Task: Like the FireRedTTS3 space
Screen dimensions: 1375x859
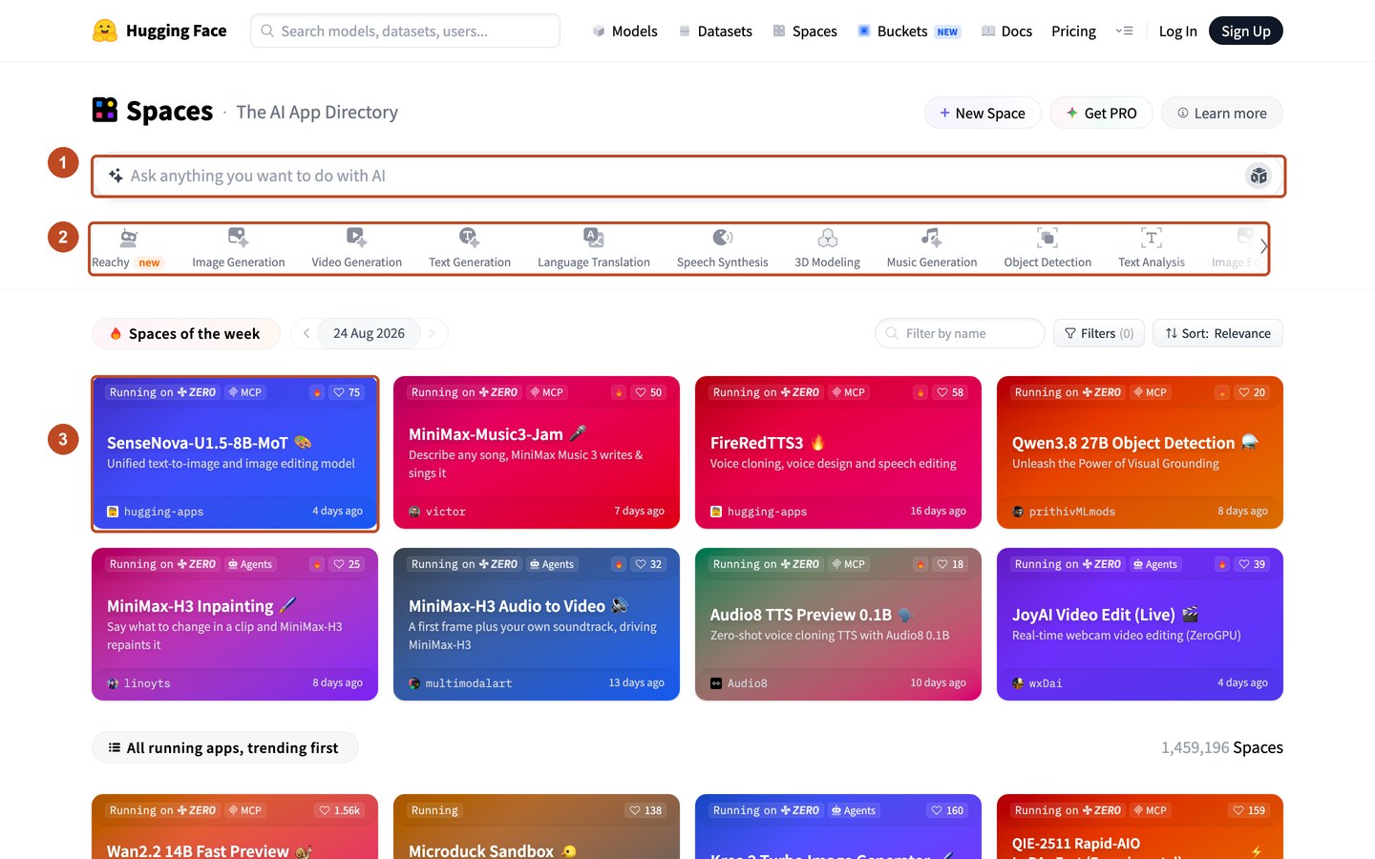Action: click(x=950, y=392)
